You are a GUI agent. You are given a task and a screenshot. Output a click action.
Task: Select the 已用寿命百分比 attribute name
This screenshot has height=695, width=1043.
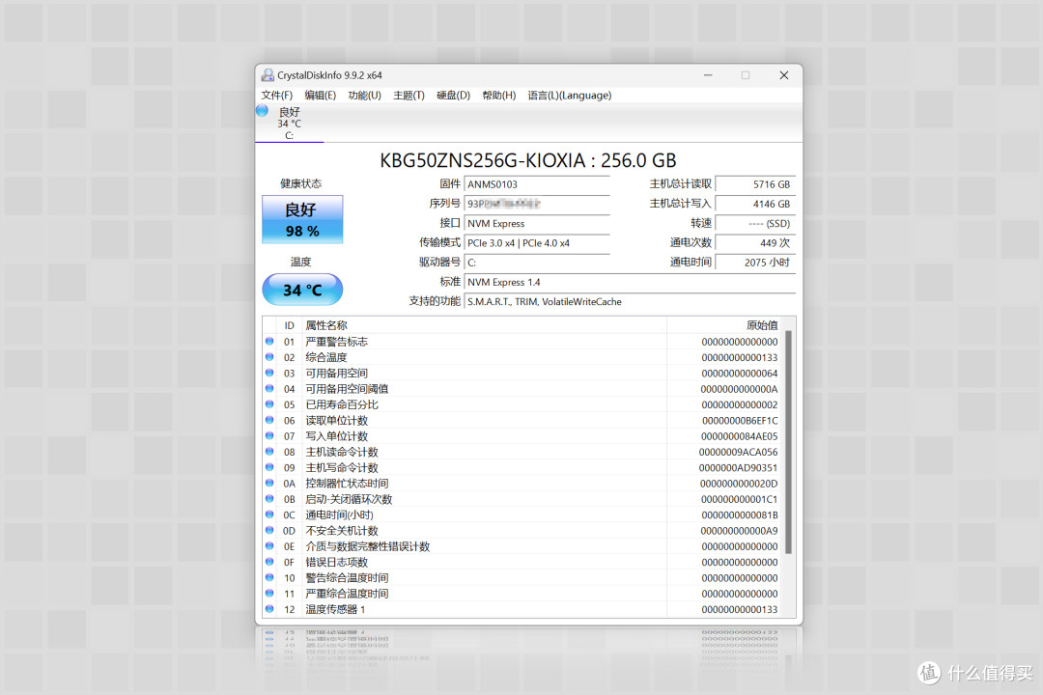342,404
